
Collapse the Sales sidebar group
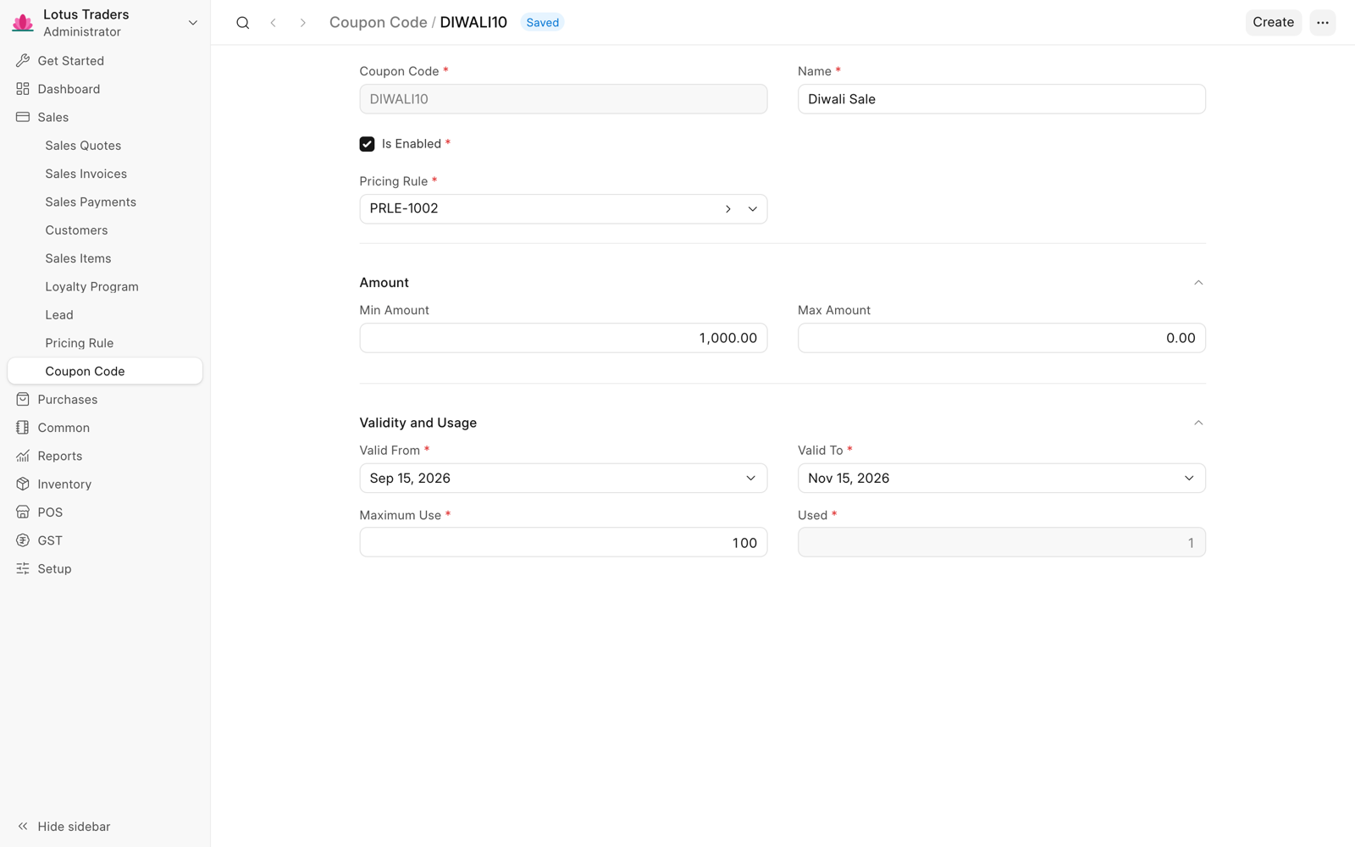[x=105, y=117]
